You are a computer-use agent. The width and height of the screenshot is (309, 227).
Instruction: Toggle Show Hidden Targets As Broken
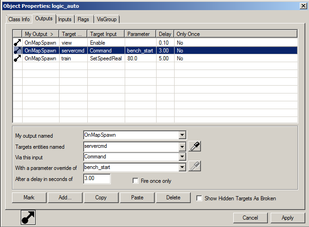pyautogui.click(x=200, y=198)
